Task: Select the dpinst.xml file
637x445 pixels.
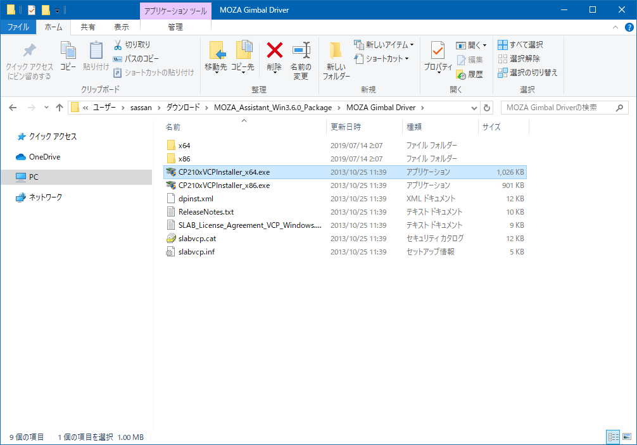Action: point(345,199)
